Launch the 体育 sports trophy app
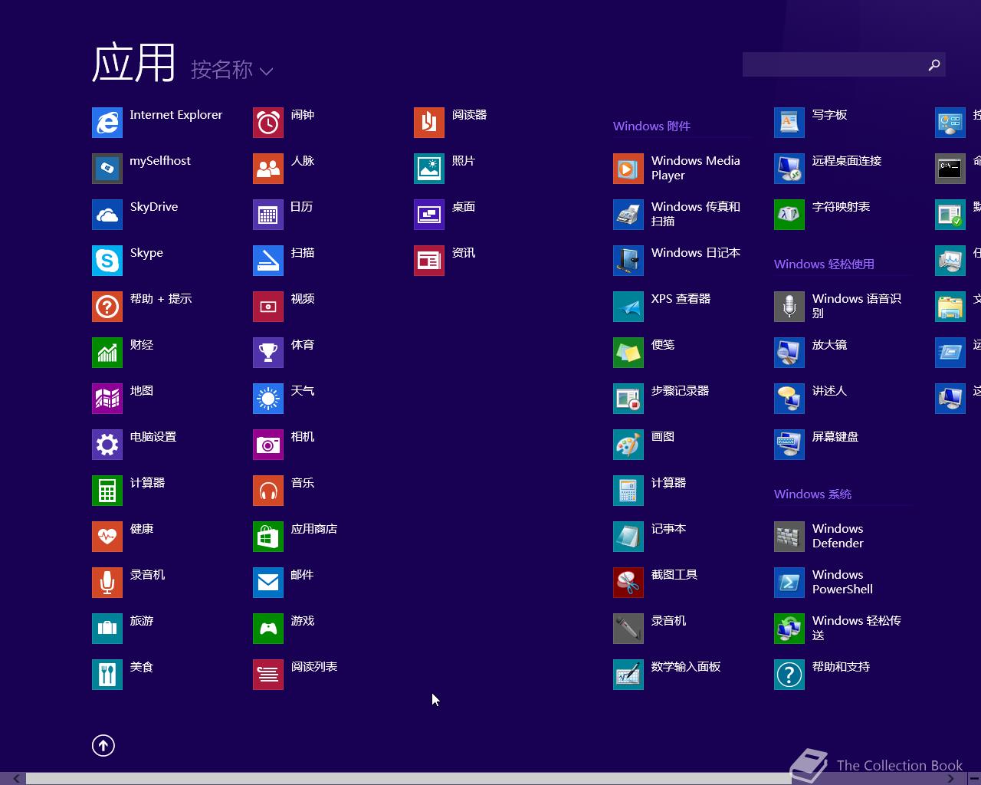Screen dimensions: 981x785 click(x=268, y=353)
